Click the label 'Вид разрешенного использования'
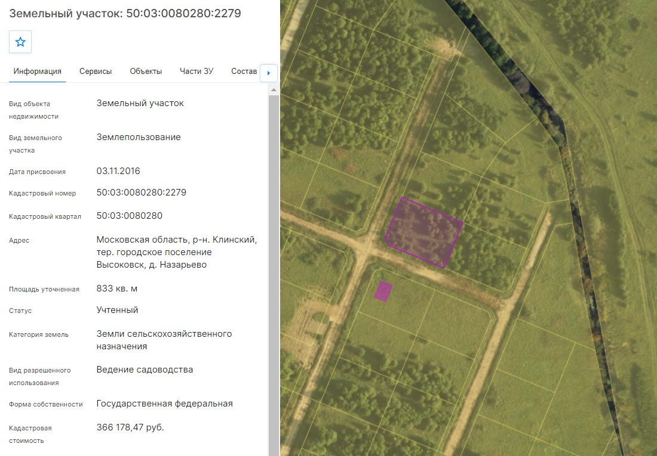657x456 pixels. point(40,377)
